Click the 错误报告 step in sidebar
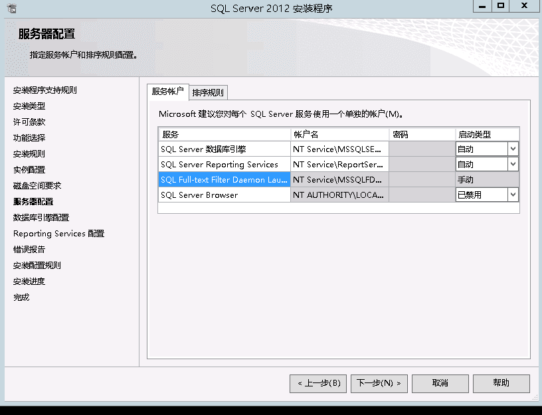The width and height of the screenshot is (542, 415). [x=29, y=250]
